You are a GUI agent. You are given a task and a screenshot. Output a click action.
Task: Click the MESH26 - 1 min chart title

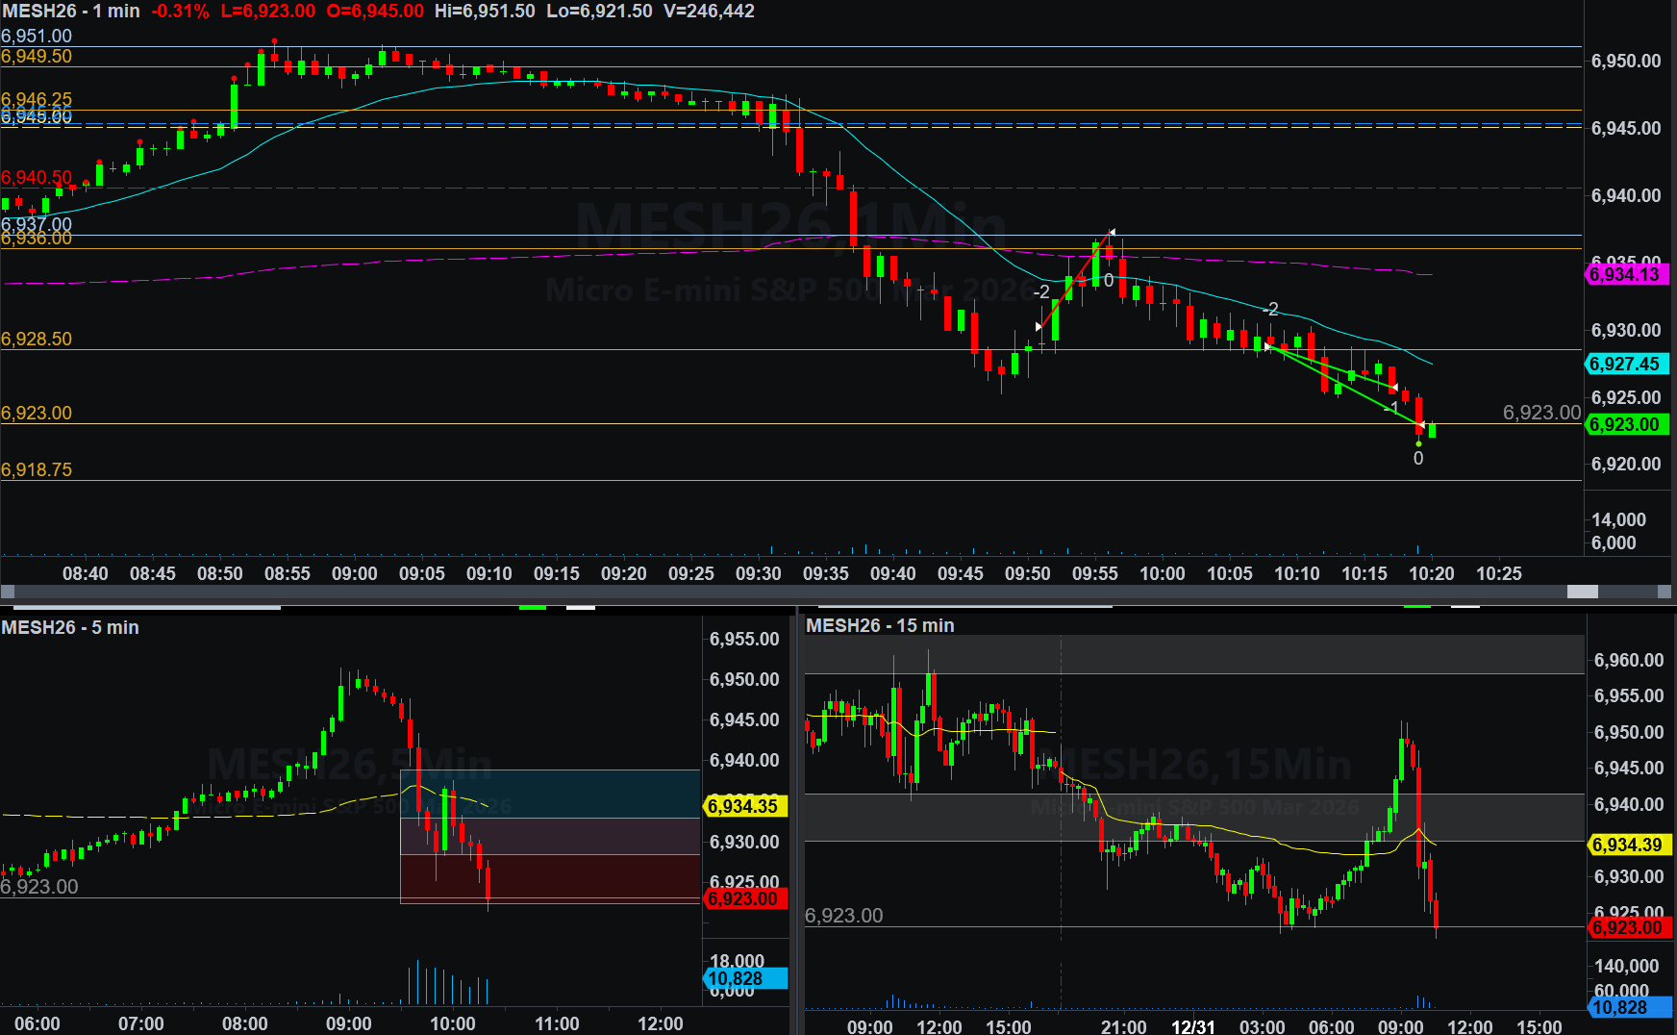pos(70,12)
